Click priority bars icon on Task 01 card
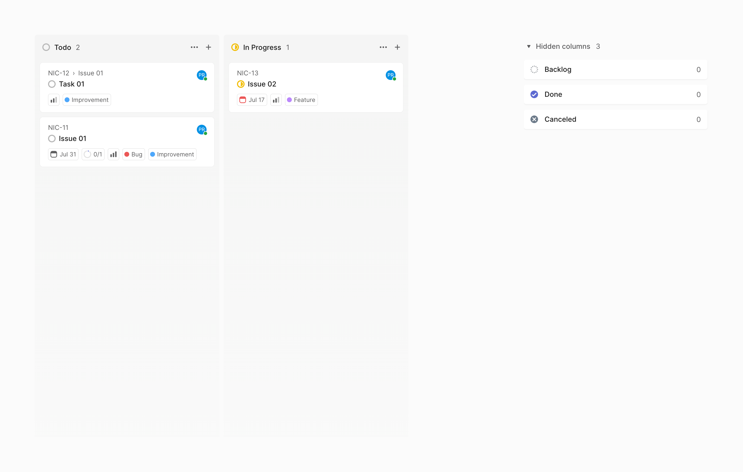743x472 pixels. pos(54,100)
